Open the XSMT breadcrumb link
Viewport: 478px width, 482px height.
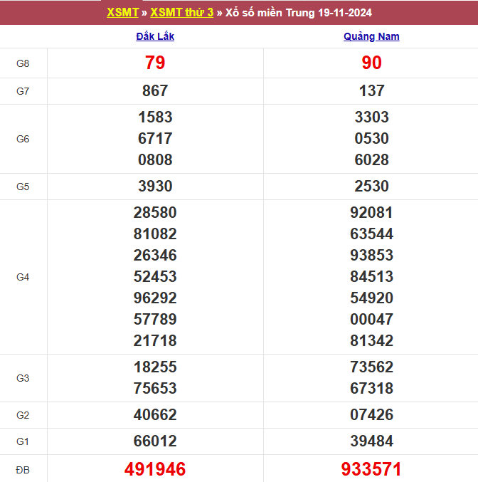click(122, 13)
